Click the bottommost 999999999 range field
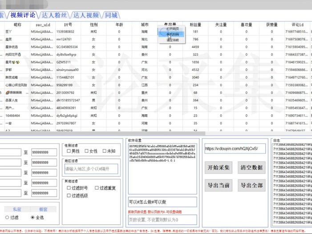 (x=44, y=193)
